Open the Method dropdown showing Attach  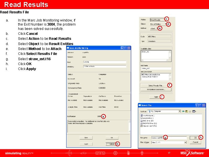click(x=154, y=28)
